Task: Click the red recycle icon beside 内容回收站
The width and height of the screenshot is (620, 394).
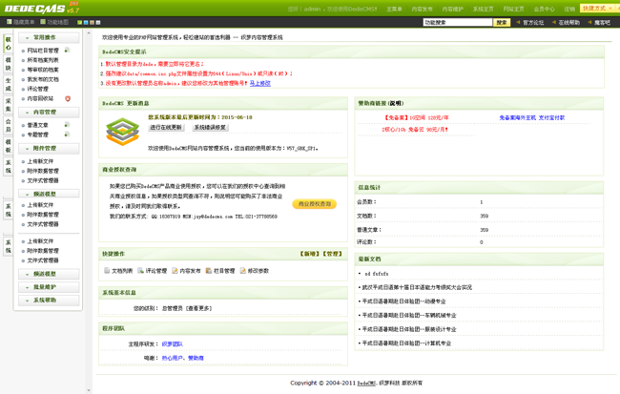Action: pos(67,98)
